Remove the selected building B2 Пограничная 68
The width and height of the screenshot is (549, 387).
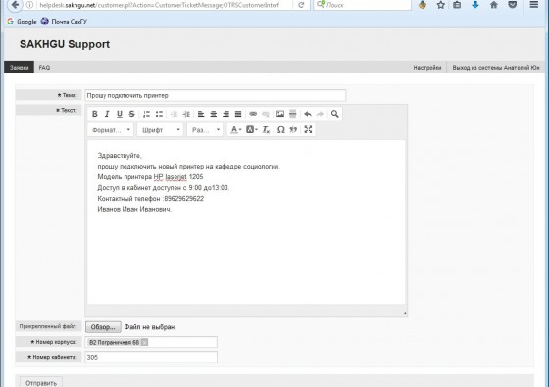click(145, 342)
